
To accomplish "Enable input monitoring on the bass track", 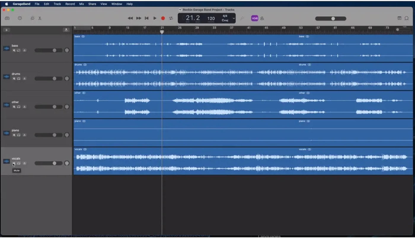I will click(25, 50).
